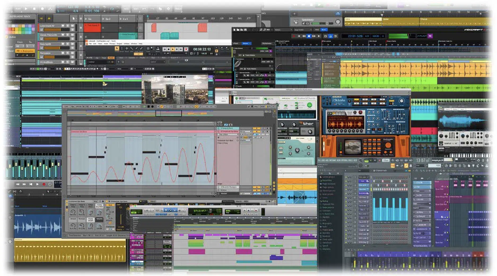Screen dimensions: 497x276
Task: Click the new file icon in Mixcraft toolbar
Action: [x=234, y=30]
